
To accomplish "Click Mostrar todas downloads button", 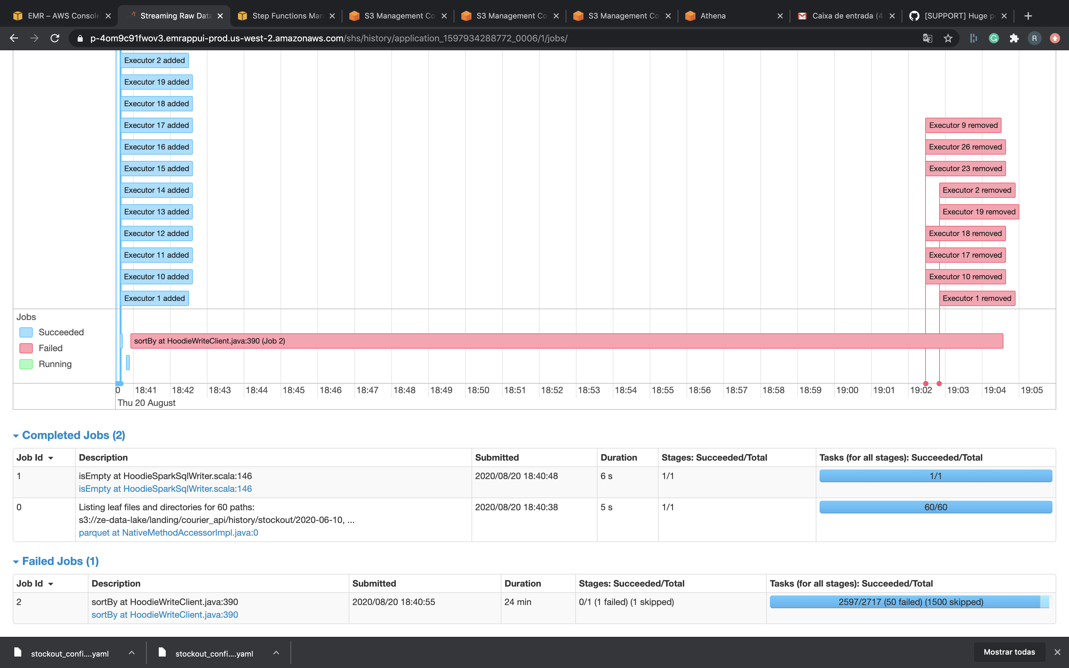I will click(x=1009, y=652).
